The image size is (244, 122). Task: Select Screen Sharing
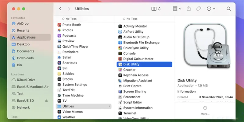pos(144,91)
